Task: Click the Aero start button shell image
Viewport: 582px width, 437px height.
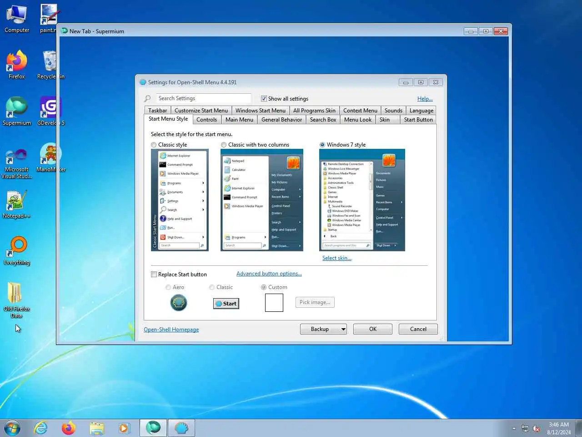Action: [x=179, y=303]
